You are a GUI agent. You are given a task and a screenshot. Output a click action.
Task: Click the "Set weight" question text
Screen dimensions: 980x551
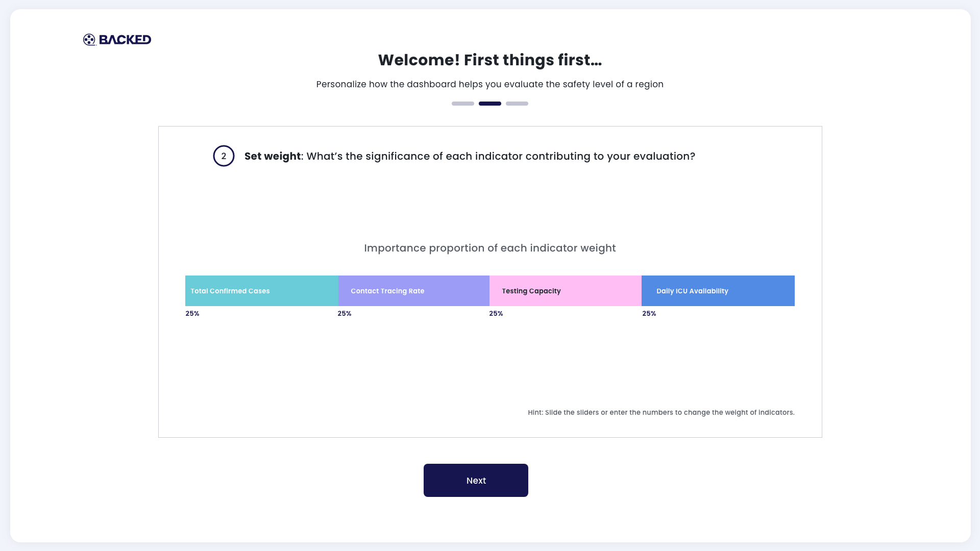point(470,156)
